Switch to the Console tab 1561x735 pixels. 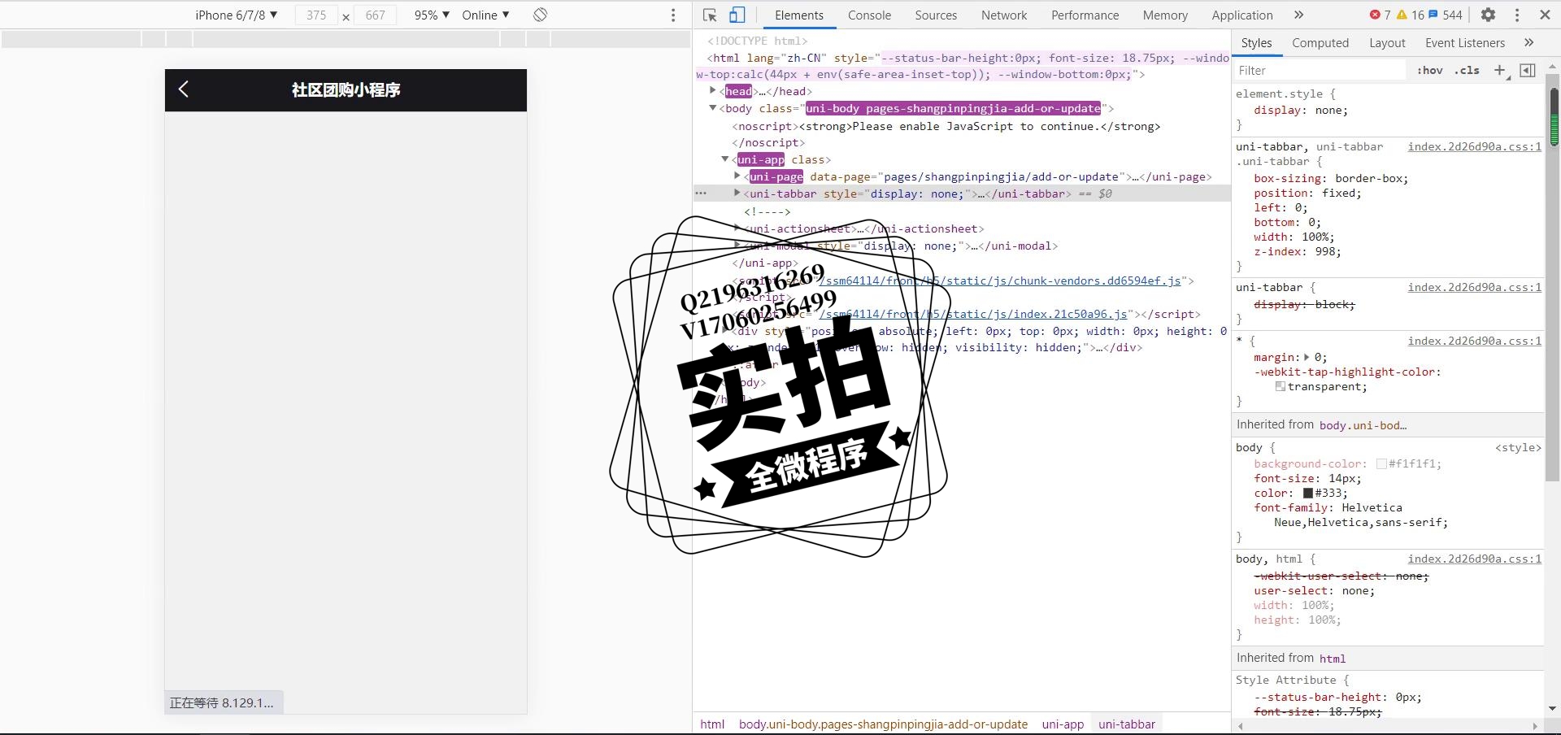tap(869, 15)
